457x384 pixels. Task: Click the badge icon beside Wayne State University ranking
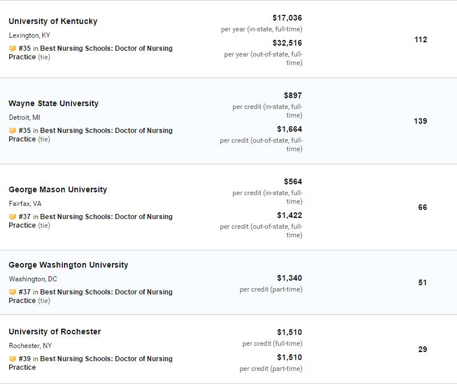point(13,131)
